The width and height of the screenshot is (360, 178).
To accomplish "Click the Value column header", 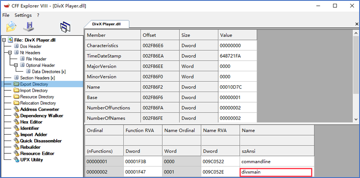I will (x=237, y=35).
